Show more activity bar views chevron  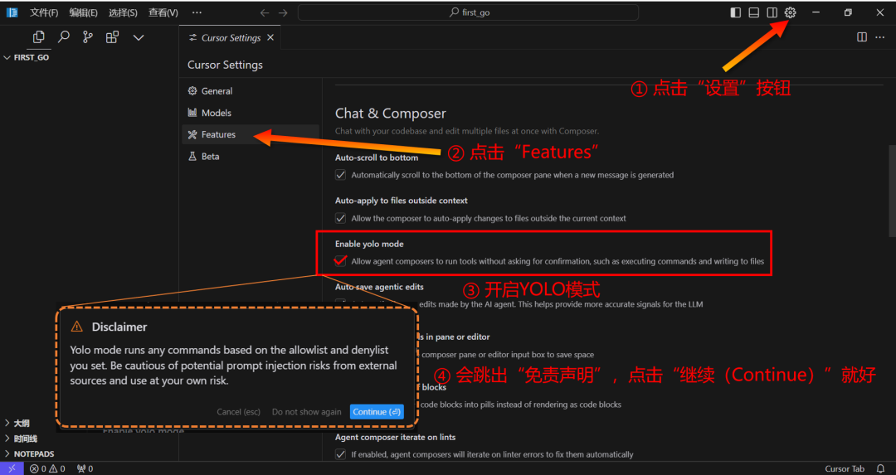point(139,37)
